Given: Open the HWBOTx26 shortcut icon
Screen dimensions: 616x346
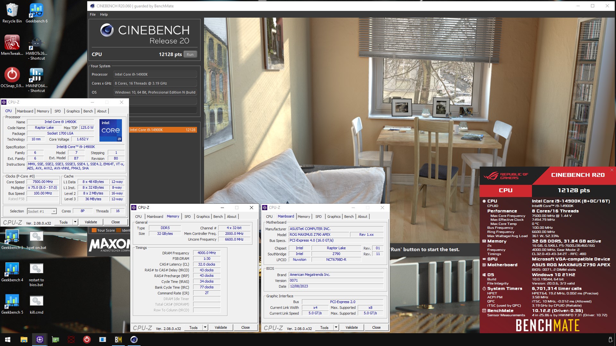Looking at the screenshot, I should click(x=37, y=48).
